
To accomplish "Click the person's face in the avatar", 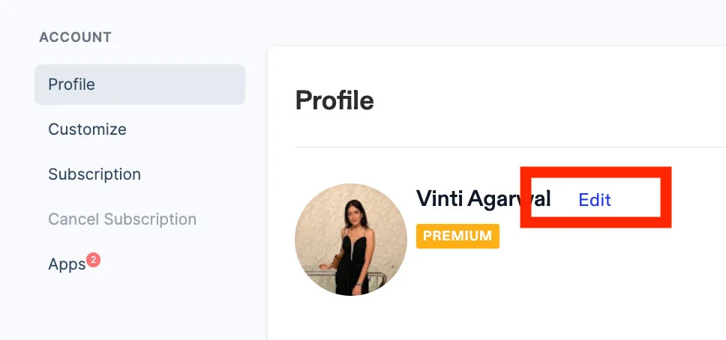I will 349,212.
